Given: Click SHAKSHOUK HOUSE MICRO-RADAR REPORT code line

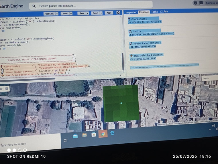Looking at the screenshot, I should pos(32,59).
